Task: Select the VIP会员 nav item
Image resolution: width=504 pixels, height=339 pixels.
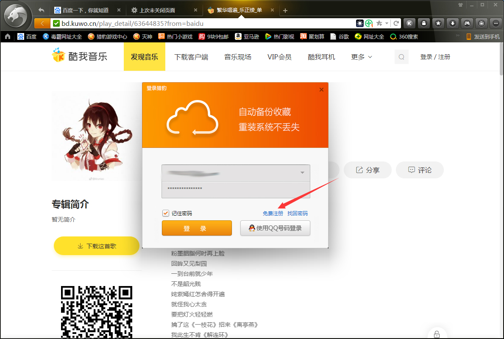Action: [x=279, y=57]
